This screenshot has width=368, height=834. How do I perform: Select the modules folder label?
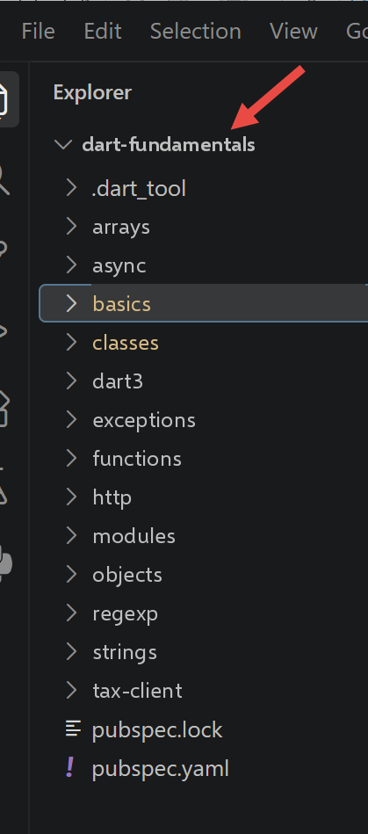point(134,536)
